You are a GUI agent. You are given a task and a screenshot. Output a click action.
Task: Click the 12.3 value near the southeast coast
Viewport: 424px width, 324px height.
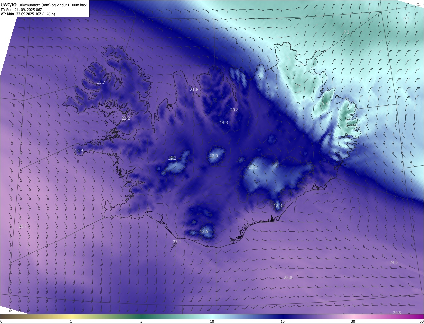pyautogui.click(x=278, y=205)
